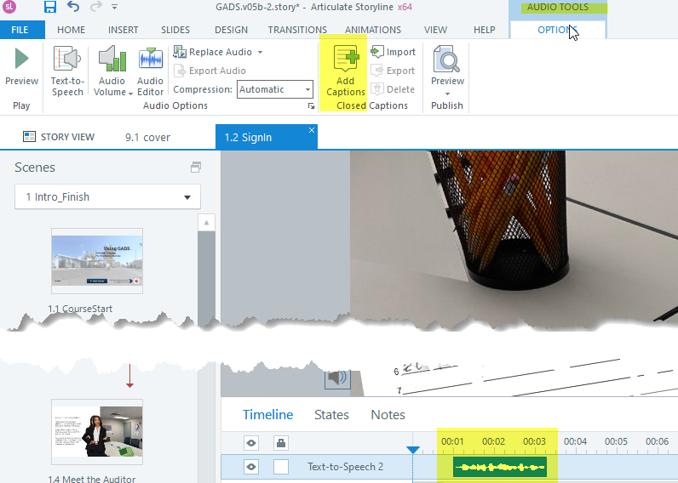Undock the Scenes panel
The height and width of the screenshot is (483, 678).
point(195,167)
